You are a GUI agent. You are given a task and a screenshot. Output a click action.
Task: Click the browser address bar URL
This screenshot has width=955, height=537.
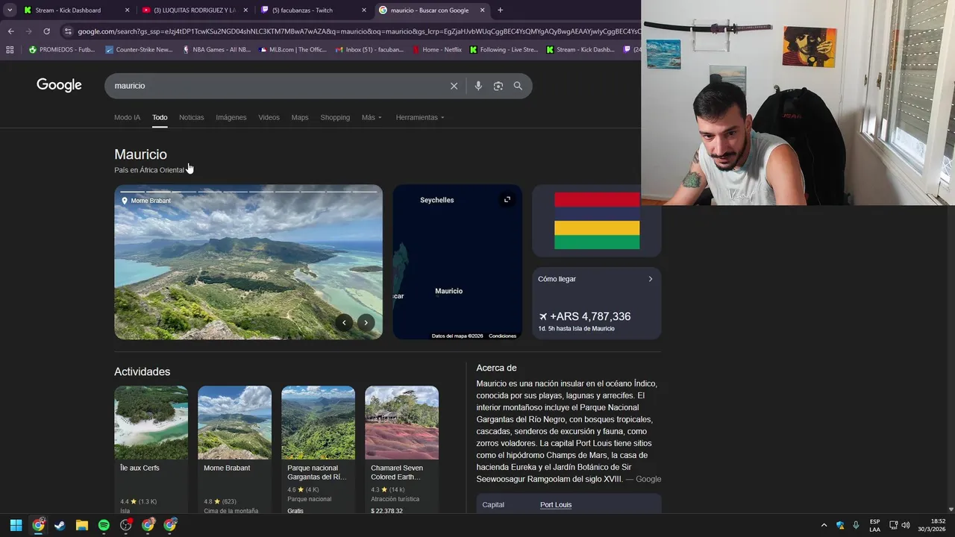(358, 31)
